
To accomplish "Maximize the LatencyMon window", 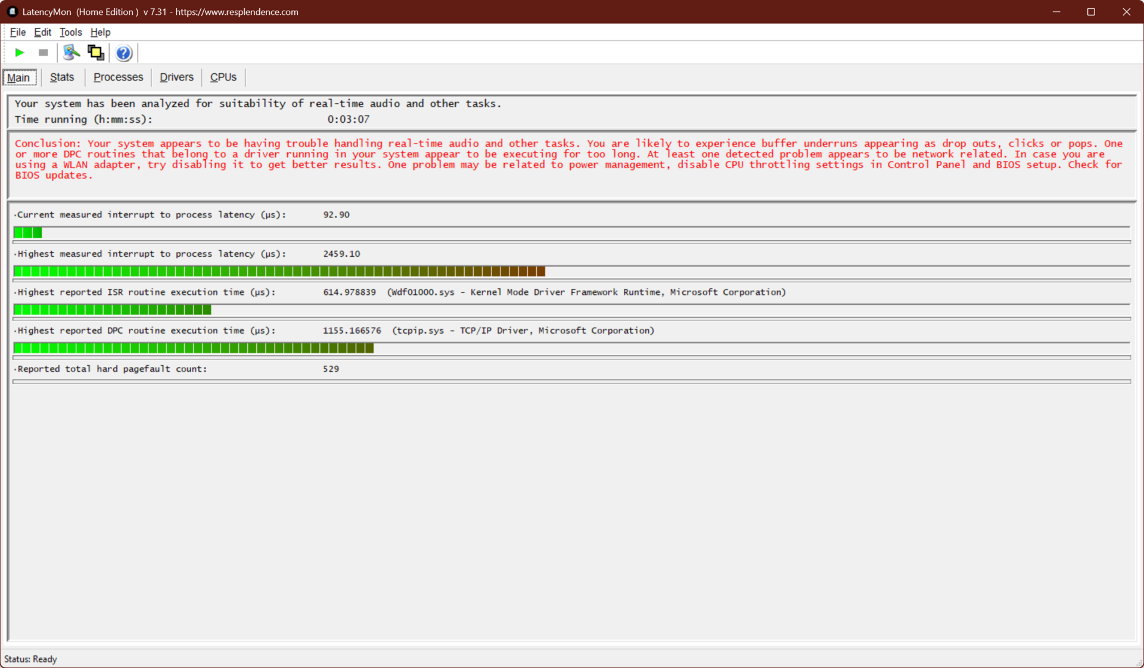I will (x=1091, y=11).
